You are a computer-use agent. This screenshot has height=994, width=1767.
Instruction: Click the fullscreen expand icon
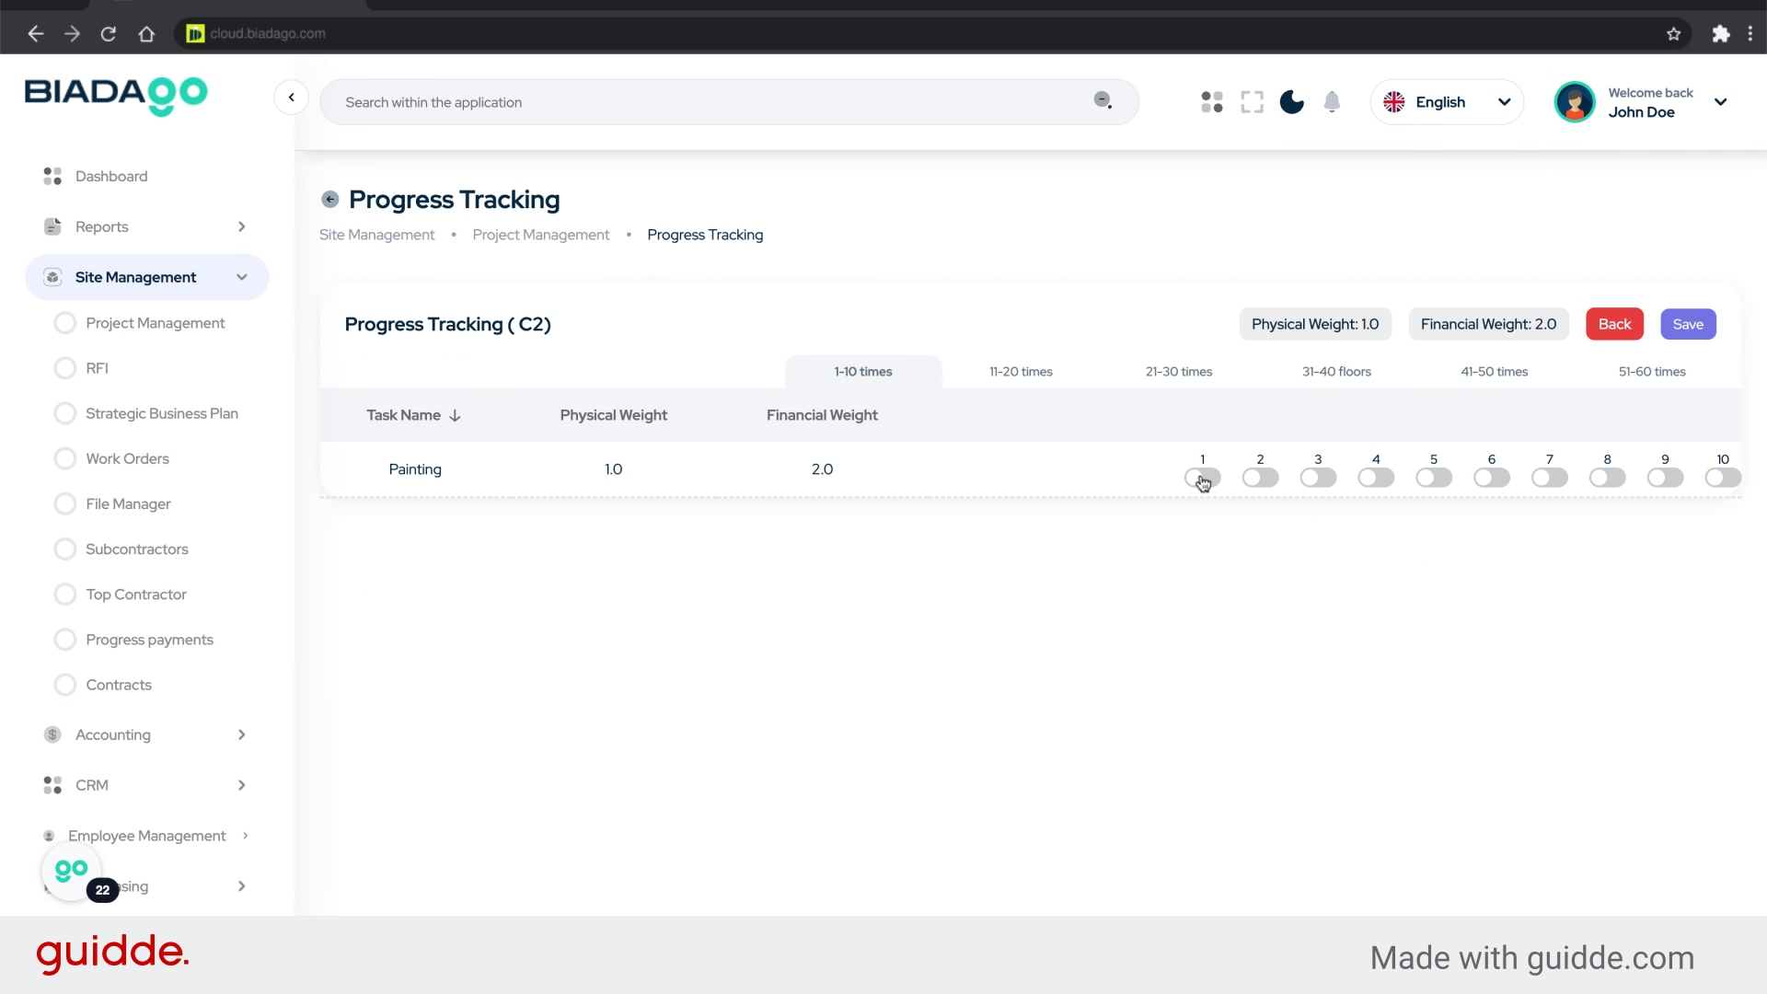click(x=1252, y=102)
